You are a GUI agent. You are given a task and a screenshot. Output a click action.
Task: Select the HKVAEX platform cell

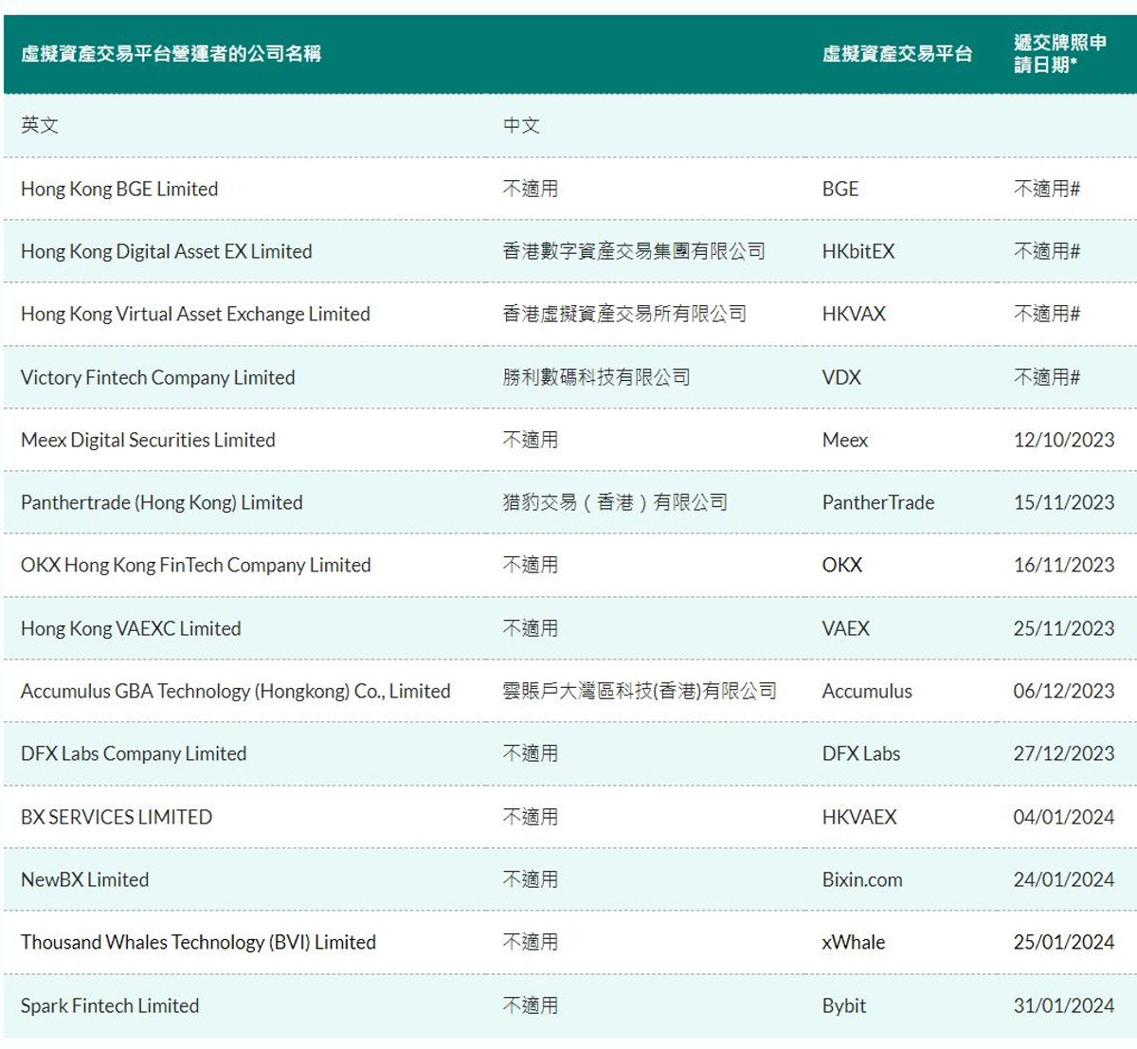coord(859,817)
